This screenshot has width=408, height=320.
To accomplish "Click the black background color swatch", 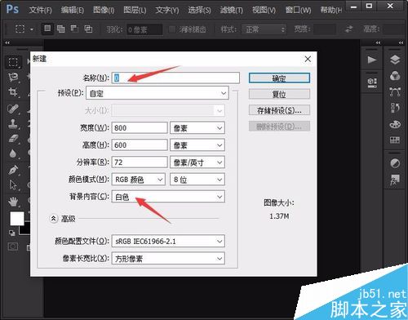I will (25, 230).
